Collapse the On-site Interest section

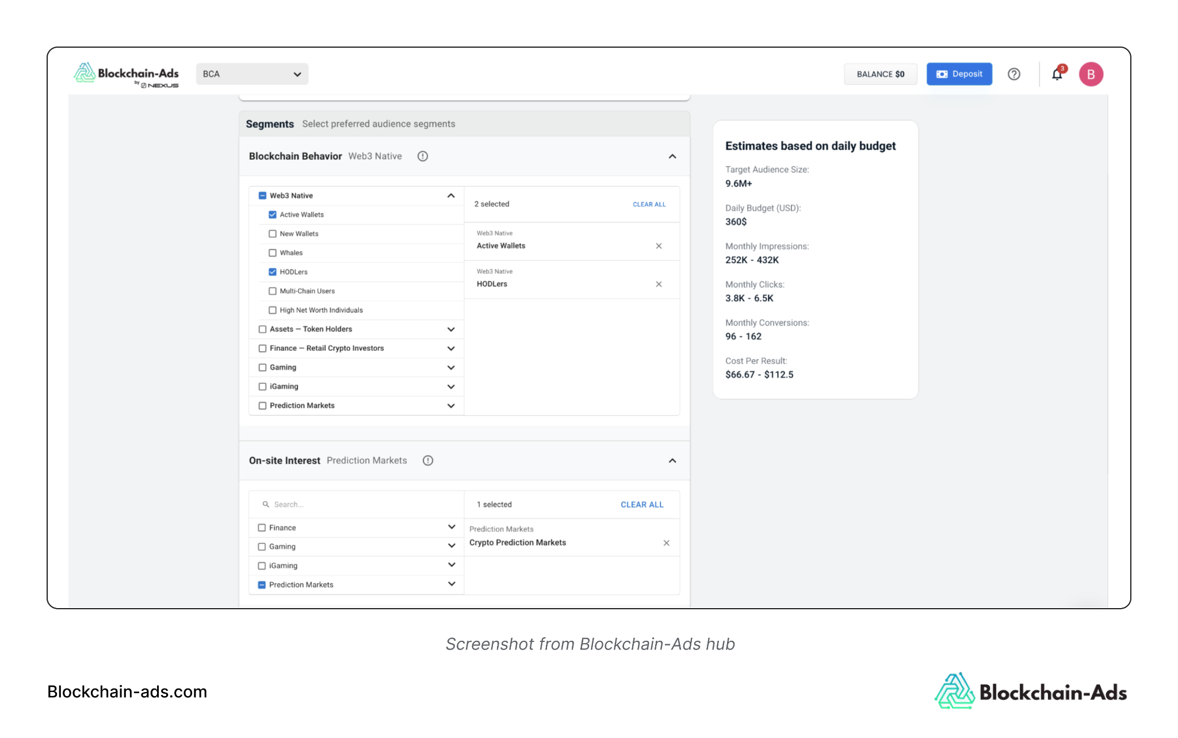point(672,460)
